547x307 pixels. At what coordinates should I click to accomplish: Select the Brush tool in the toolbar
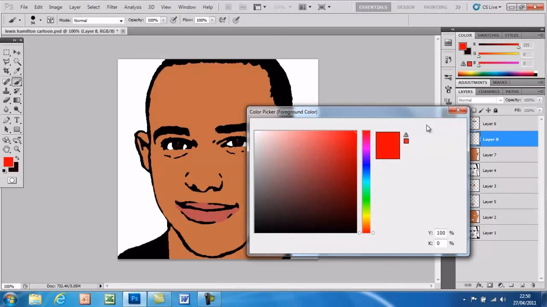click(17, 81)
